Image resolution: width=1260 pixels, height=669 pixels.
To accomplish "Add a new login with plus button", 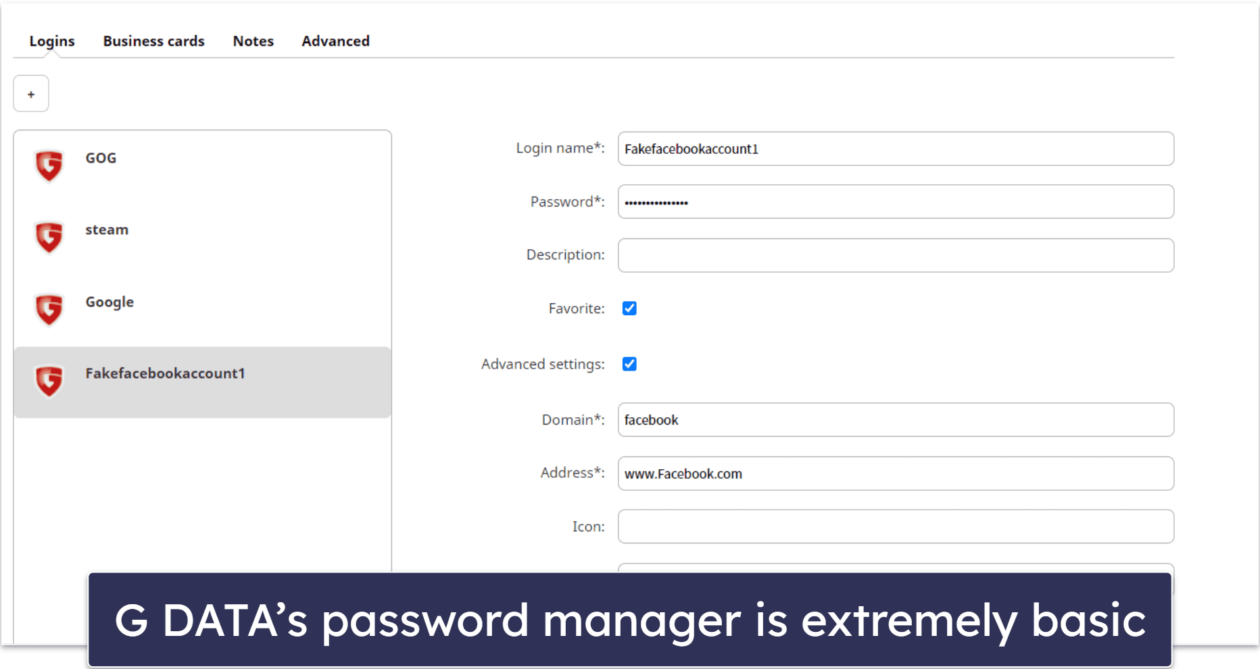I will [x=31, y=94].
